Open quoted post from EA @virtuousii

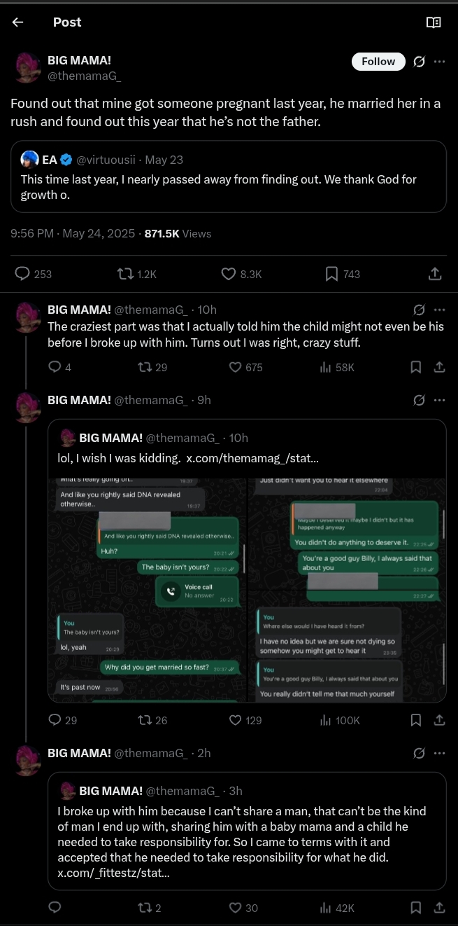[228, 176]
